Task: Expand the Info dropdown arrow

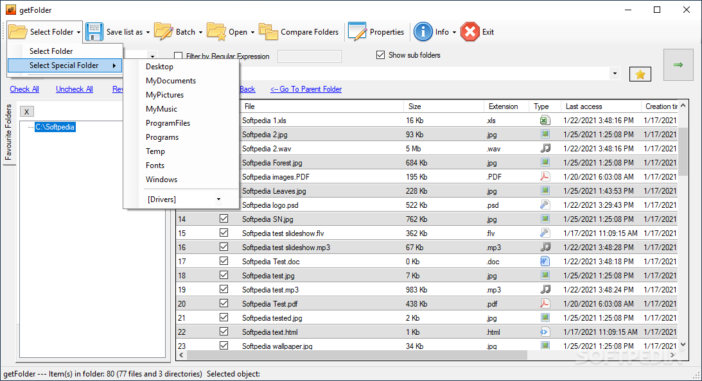Action: pos(454,32)
